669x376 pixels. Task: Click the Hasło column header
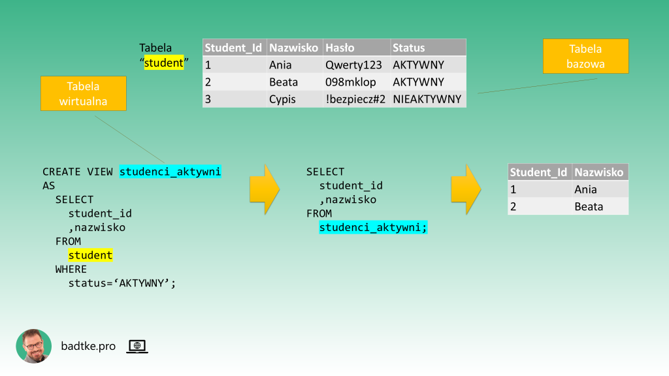340,48
